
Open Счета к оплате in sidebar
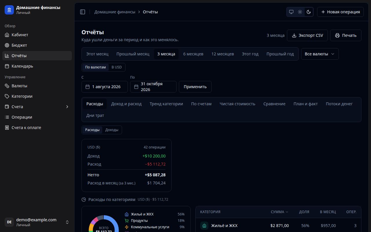point(37,128)
